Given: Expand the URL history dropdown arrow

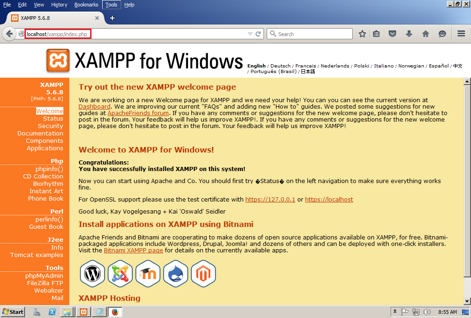Looking at the screenshot, I should coord(250,34).
